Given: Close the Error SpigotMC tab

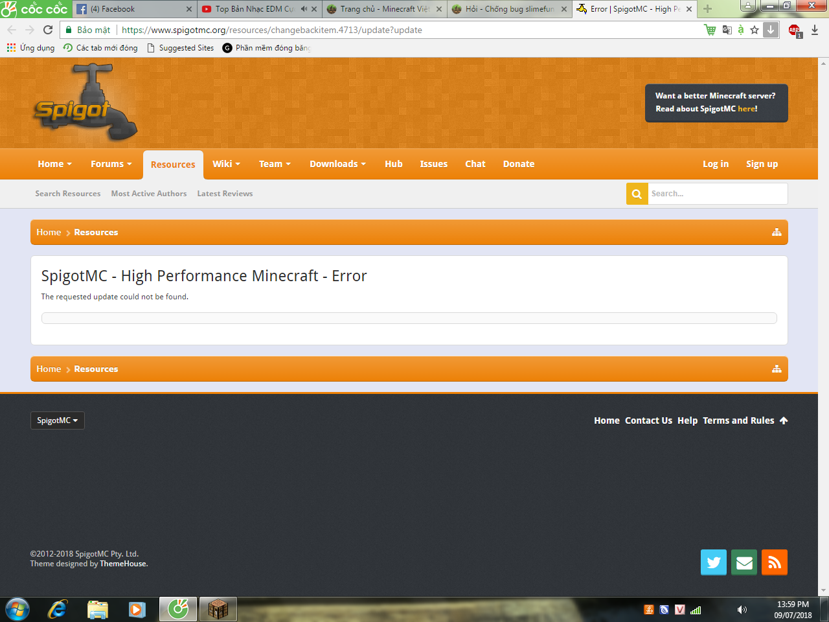Looking at the screenshot, I should coord(689,9).
